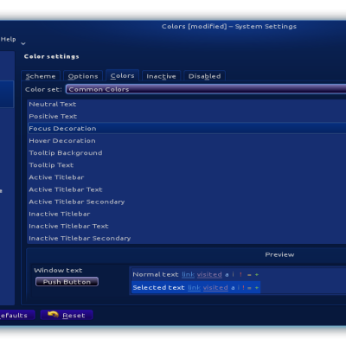Select the Inactive Titlebar row
This screenshot has width=346, height=346.
pyautogui.click(x=187, y=214)
